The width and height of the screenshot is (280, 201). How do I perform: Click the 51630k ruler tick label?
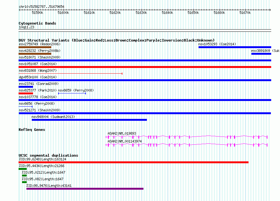click(x=141, y=13)
